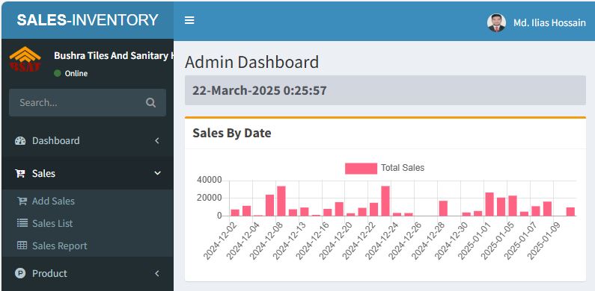Screen dimensions: 595x291
Task: Click the Add Sales cart-plus icon
Action: coord(22,201)
